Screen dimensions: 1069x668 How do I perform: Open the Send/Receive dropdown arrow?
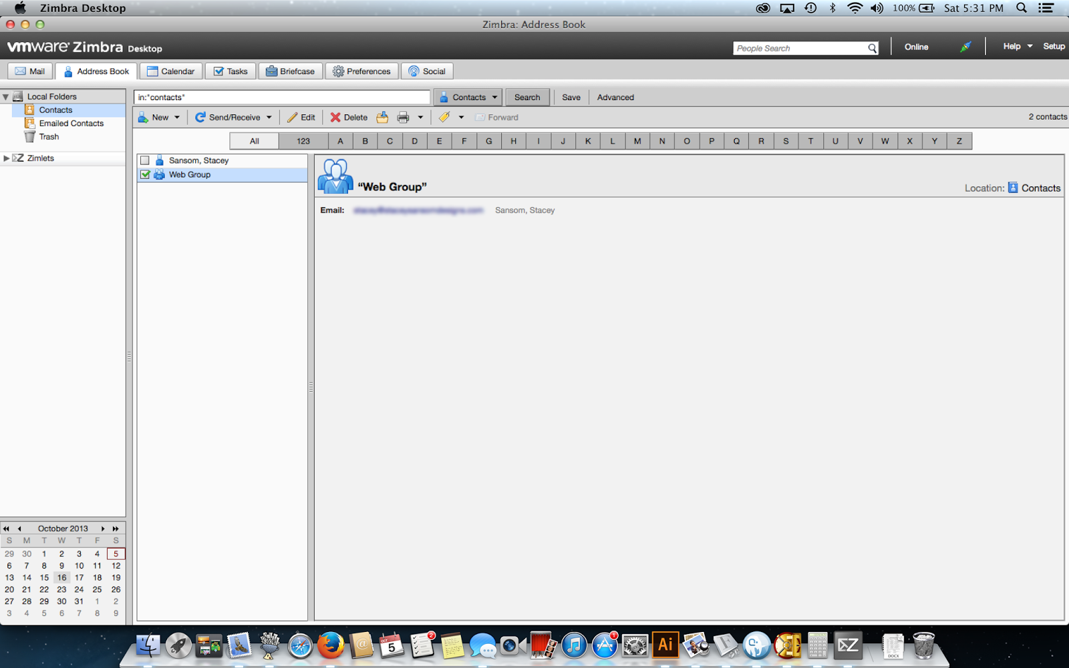269,118
